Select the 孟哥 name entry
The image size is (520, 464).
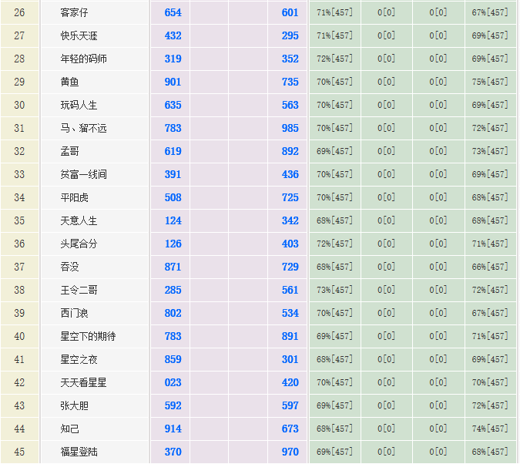69,152
